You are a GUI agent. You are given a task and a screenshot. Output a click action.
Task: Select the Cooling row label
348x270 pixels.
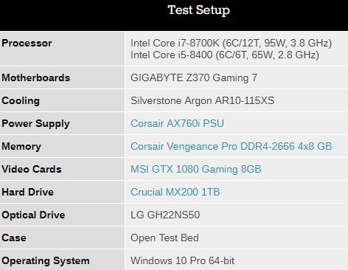(21, 100)
